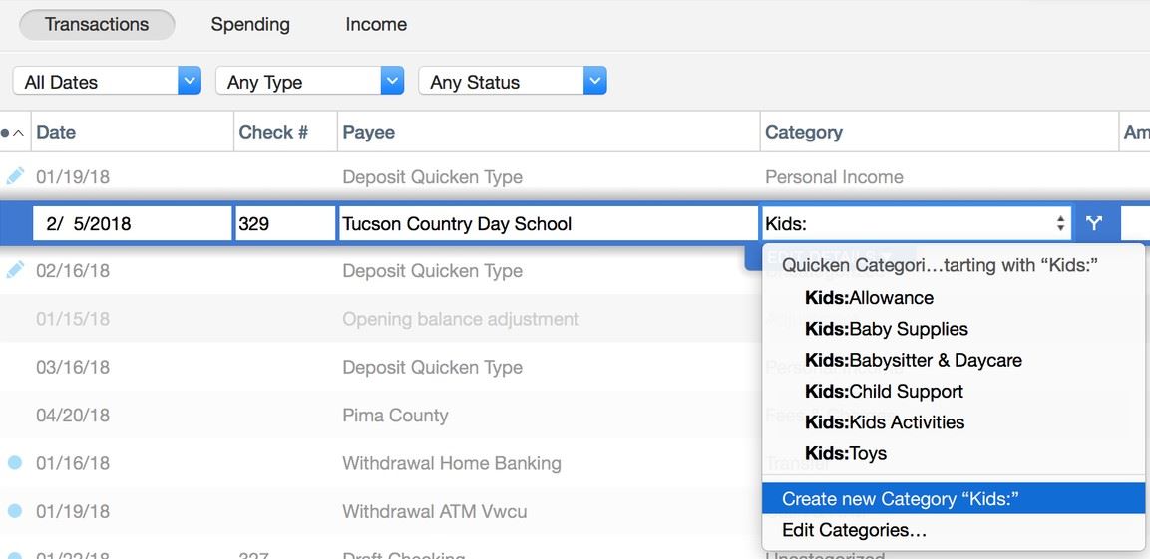Image resolution: width=1150 pixels, height=559 pixels.
Task: Sort transactions by the Payee column header
Action: (369, 132)
